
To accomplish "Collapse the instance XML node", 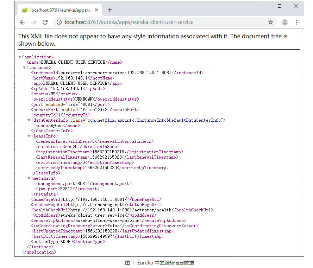I will click(24, 68).
